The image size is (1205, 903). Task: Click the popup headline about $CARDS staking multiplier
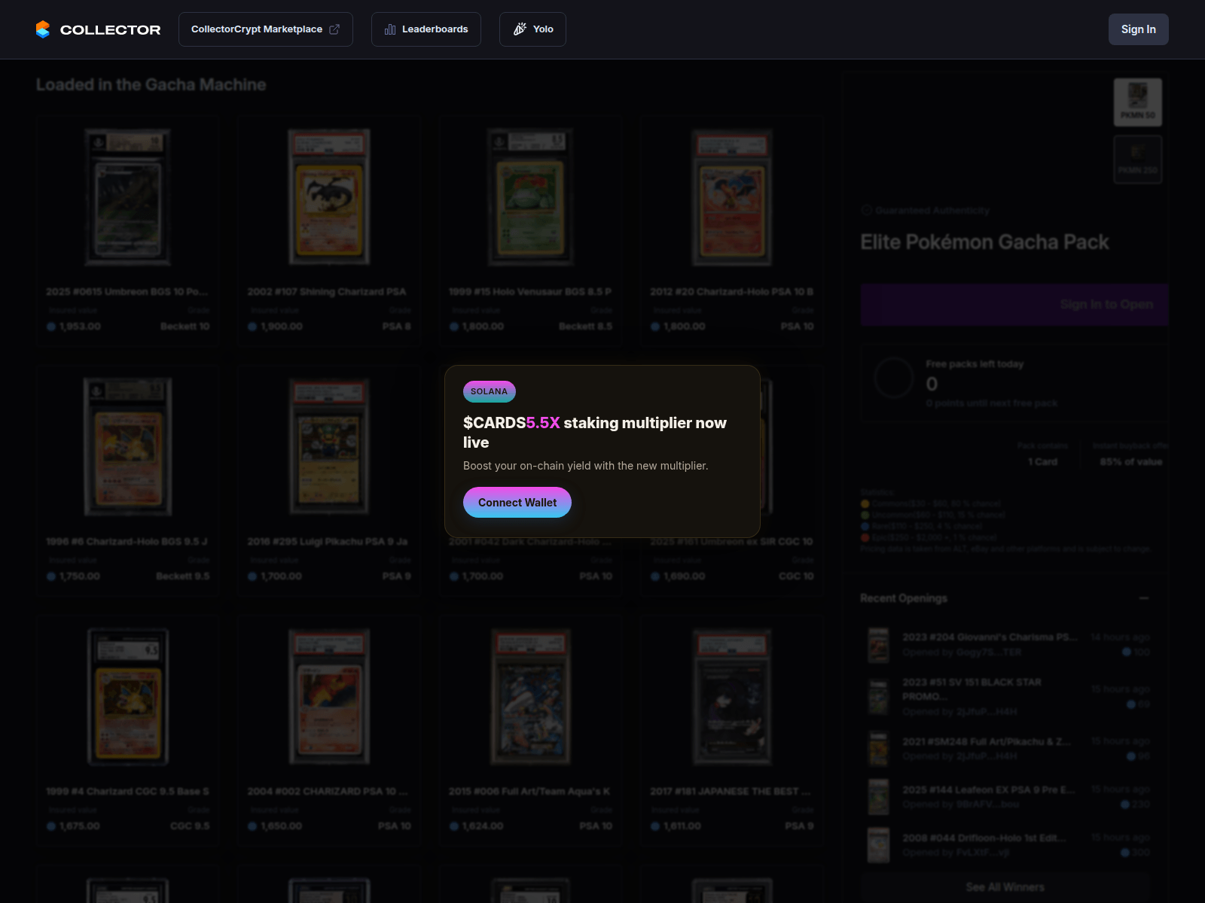point(595,433)
